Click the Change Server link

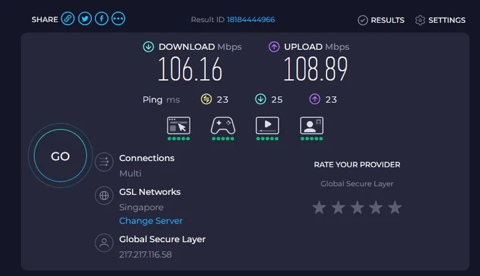click(x=151, y=221)
